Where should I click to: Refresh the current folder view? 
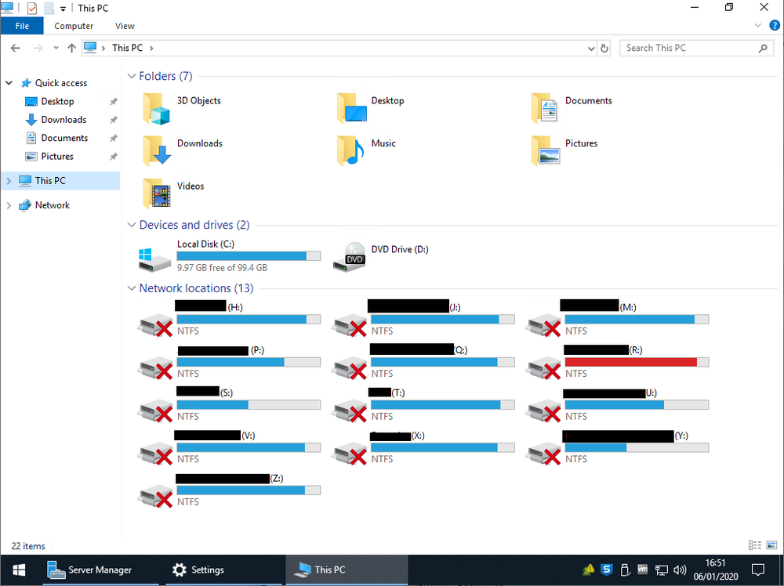tap(604, 48)
